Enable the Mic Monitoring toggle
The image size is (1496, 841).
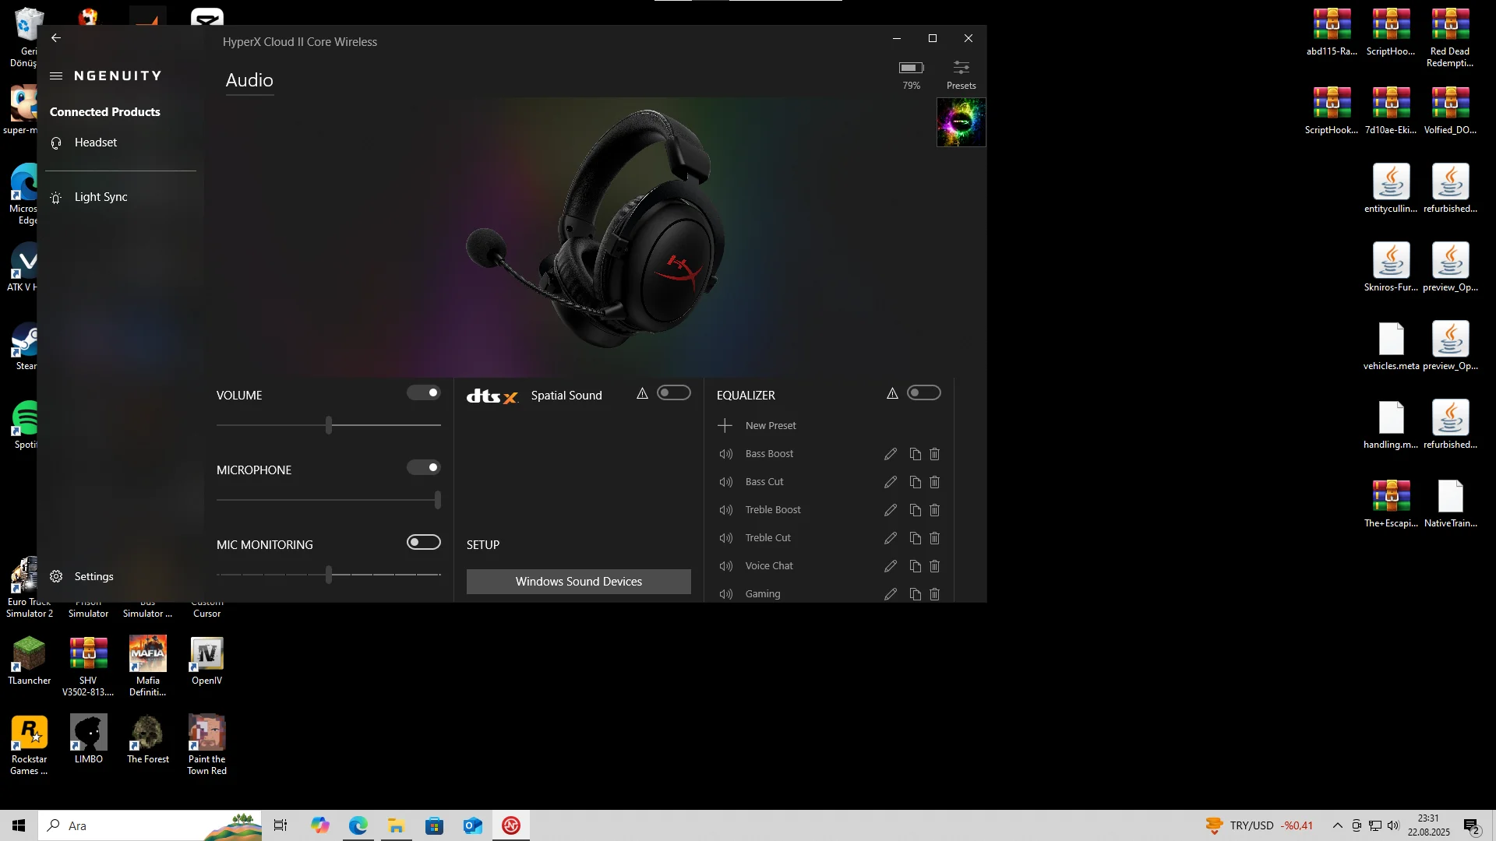[x=424, y=543]
